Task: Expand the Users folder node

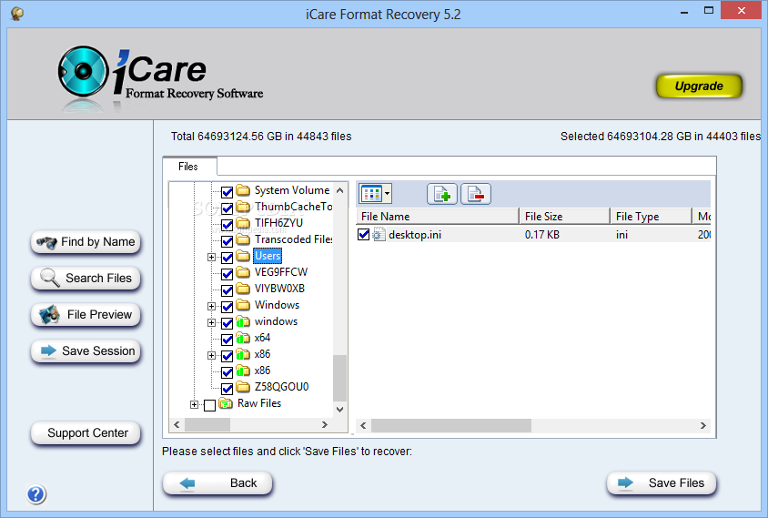Action: click(211, 258)
